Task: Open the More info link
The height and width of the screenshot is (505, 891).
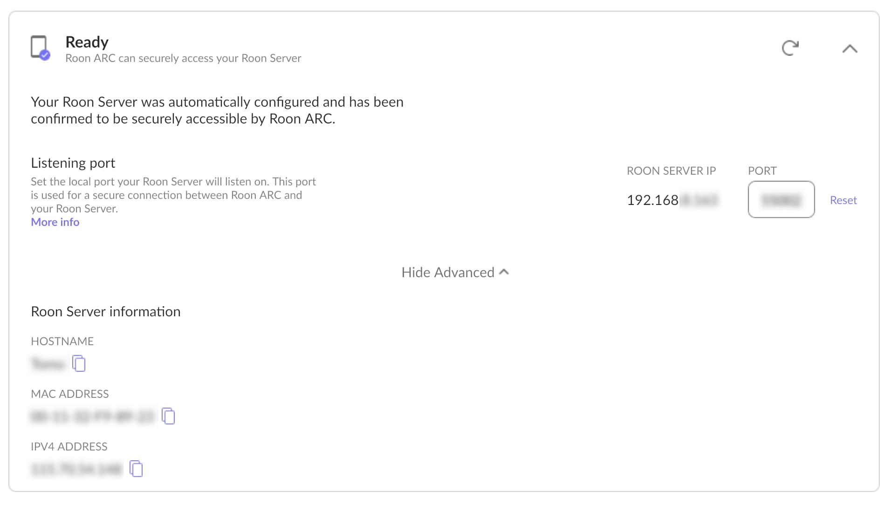Action: tap(55, 222)
